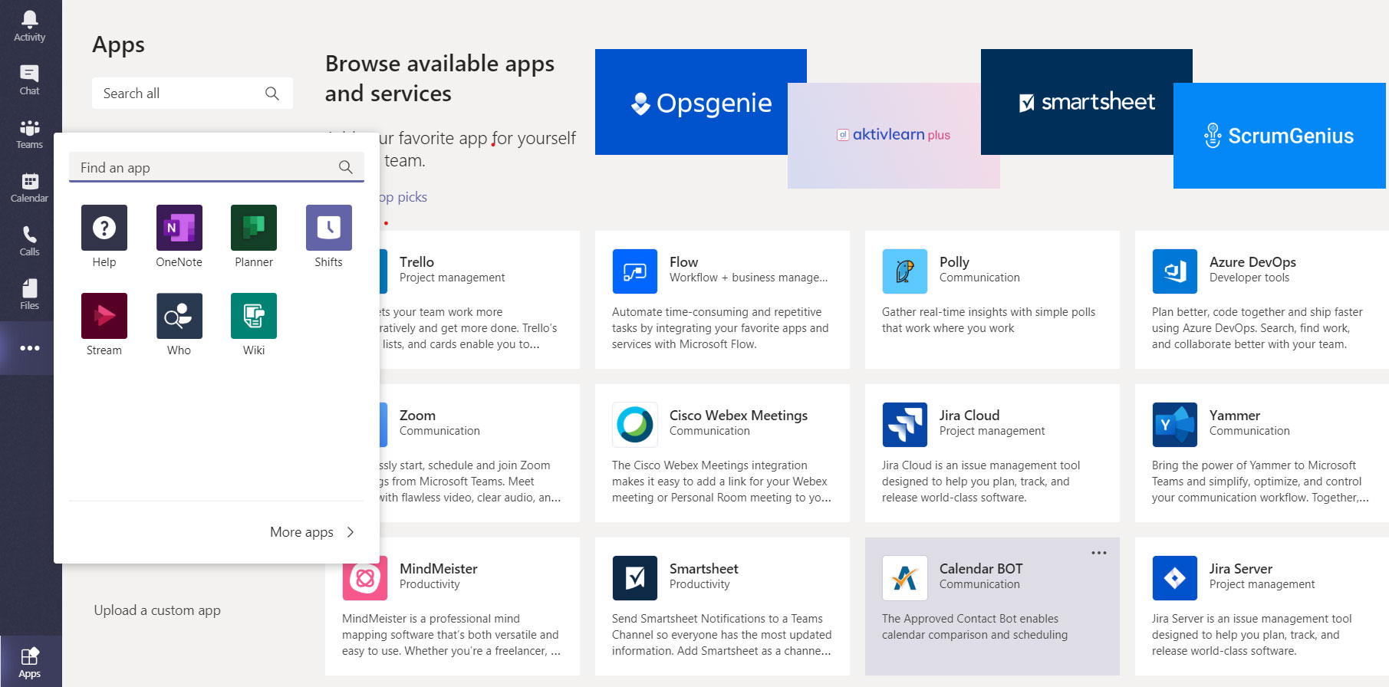Launch the Shifts app icon
Screen dimensions: 1389x687
[x=329, y=228]
